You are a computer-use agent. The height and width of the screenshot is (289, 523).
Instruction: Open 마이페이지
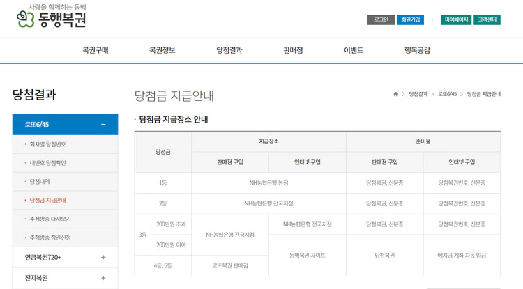tap(456, 19)
